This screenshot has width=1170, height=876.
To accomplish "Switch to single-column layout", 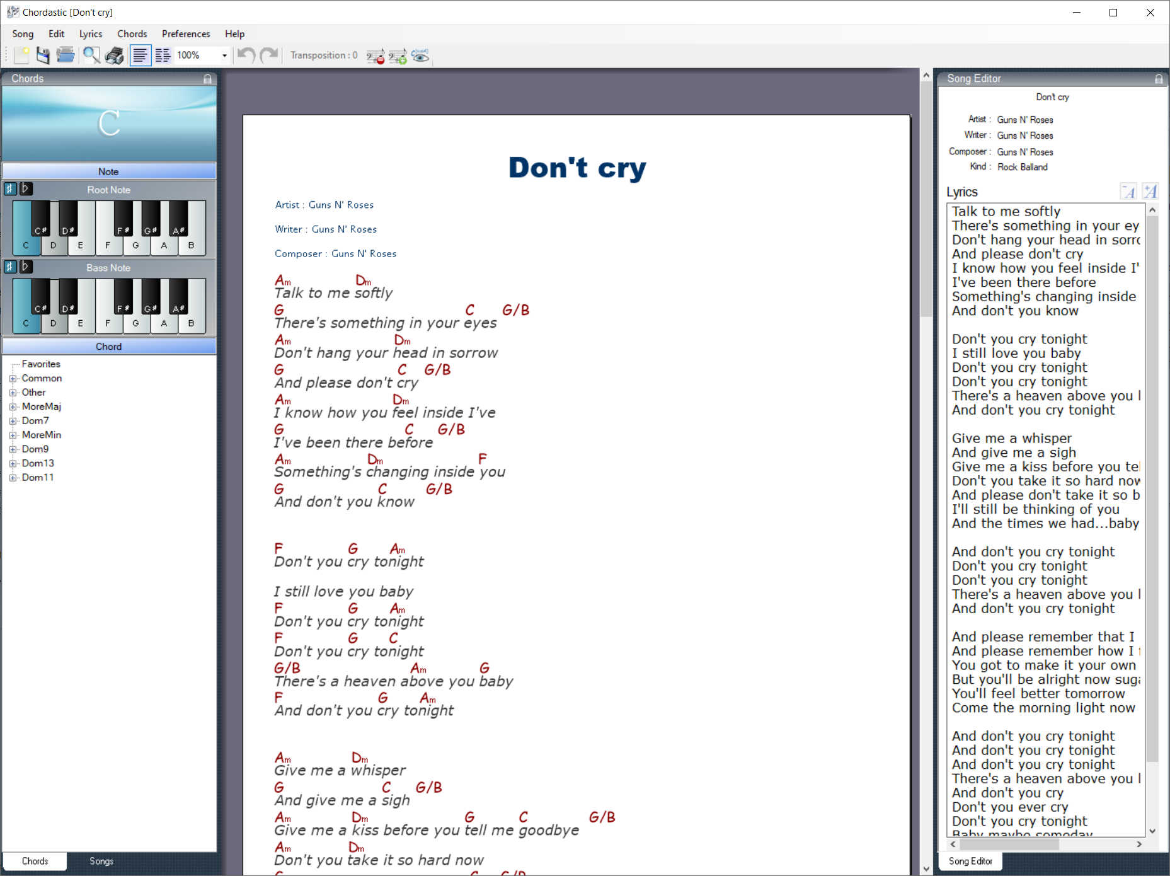I will pyautogui.click(x=141, y=55).
